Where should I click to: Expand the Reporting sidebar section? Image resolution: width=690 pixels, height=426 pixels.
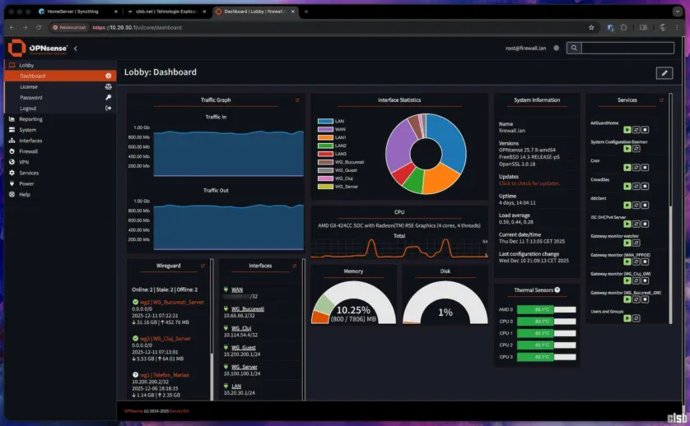[x=30, y=119]
